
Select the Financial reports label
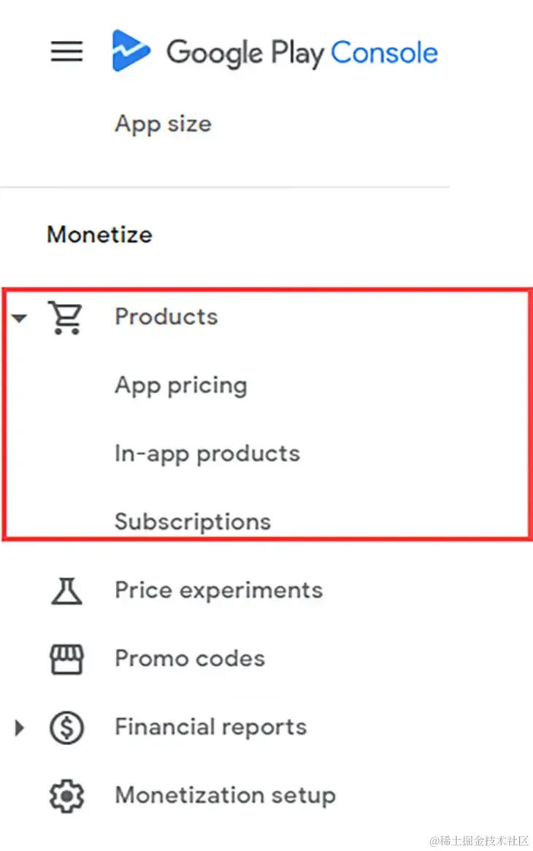[210, 727]
